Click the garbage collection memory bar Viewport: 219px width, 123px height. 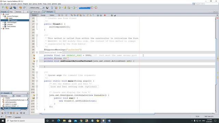pos(85,8)
